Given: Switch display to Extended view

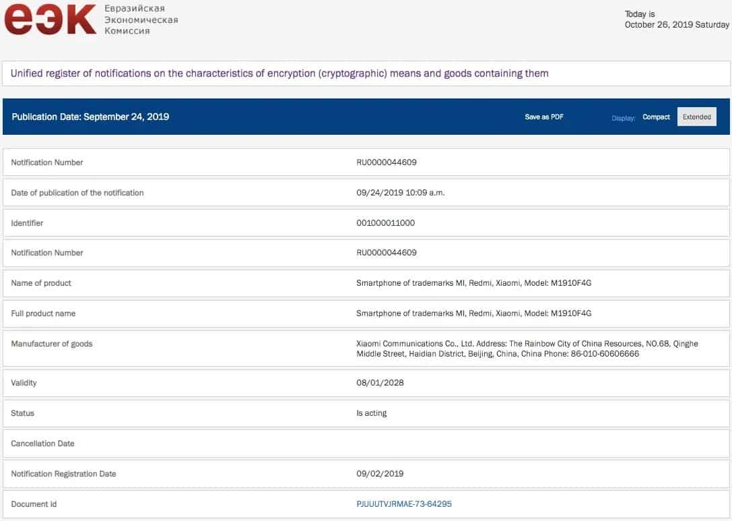Looking at the screenshot, I should 696,117.
